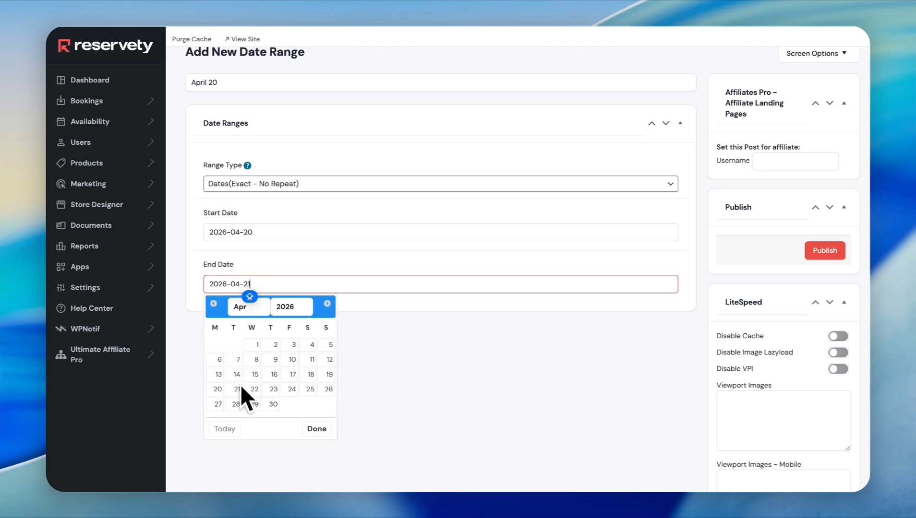Screen dimensions: 916x518
Task: Click the Start Date input field
Action: (440, 232)
